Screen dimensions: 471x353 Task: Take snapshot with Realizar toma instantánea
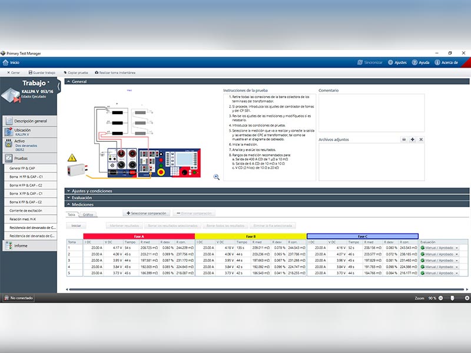click(115, 72)
